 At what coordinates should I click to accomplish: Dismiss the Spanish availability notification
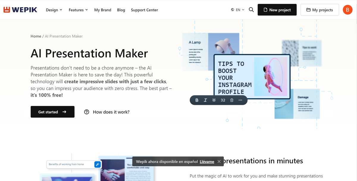(219, 162)
